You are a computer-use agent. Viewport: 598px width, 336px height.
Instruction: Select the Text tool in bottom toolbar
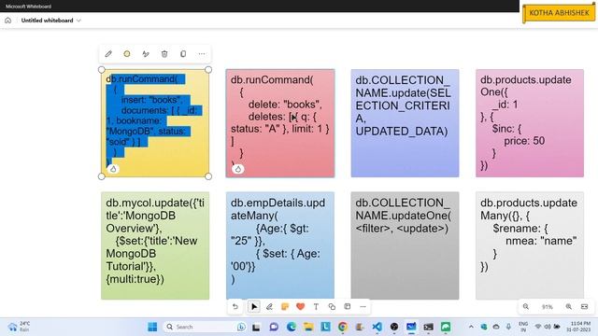[x=316, y=307]
